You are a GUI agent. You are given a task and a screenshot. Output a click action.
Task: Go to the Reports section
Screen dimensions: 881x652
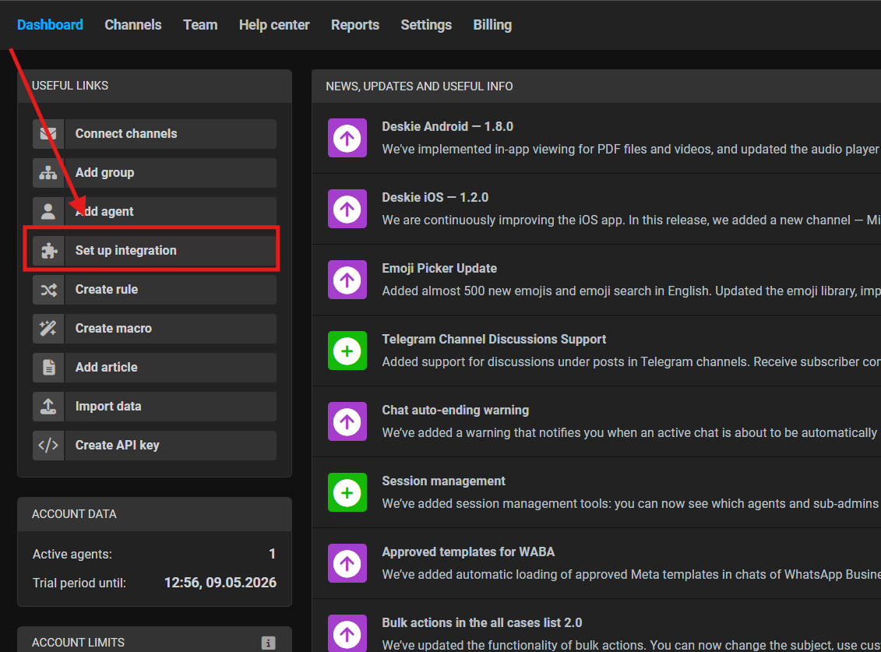click(354, 25)
